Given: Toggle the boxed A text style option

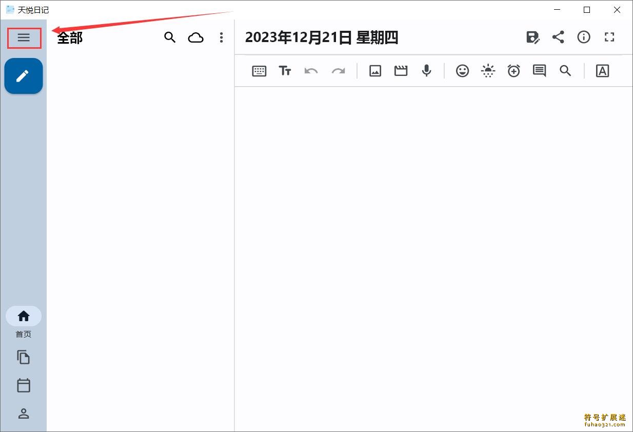Looking at the screenshot, I should (x=603, y=71).
